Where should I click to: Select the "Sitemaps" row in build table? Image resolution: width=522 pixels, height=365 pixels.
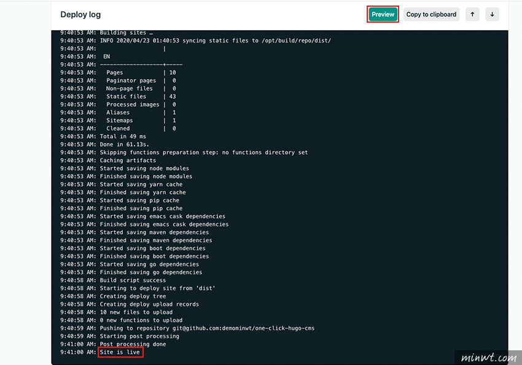pyautogui.click(x=118, y=121)
